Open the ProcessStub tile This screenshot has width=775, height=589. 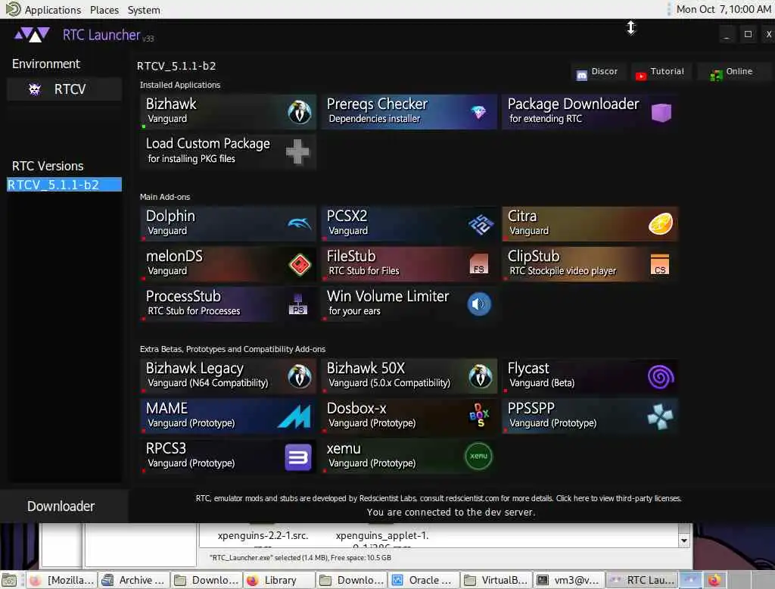click(229, 304)
